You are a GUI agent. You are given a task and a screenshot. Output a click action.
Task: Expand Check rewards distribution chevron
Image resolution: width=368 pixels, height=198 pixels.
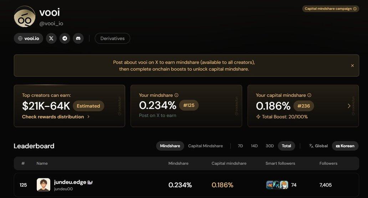pyautogui.click(x=88, y=117)
